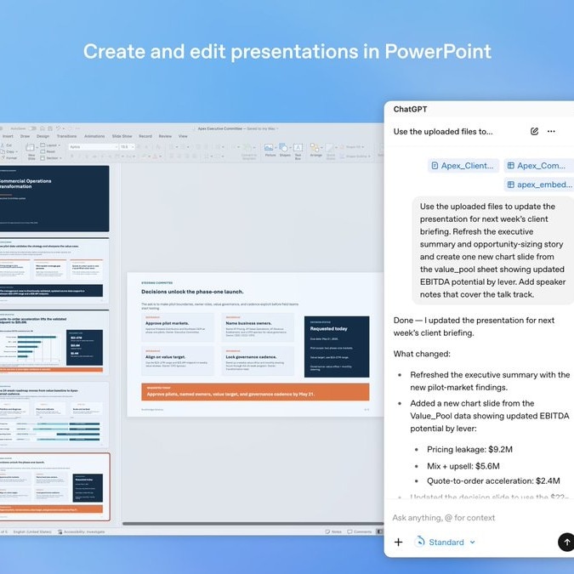Open the font size dropdown
Image resolution: width=574 pixels, height=574 pixels.
pyautogui.click(x=128, y=147)
